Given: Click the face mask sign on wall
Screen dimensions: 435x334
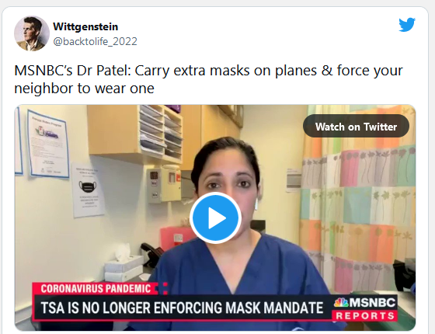Looking at the screenshot, I should coord(88,191).
